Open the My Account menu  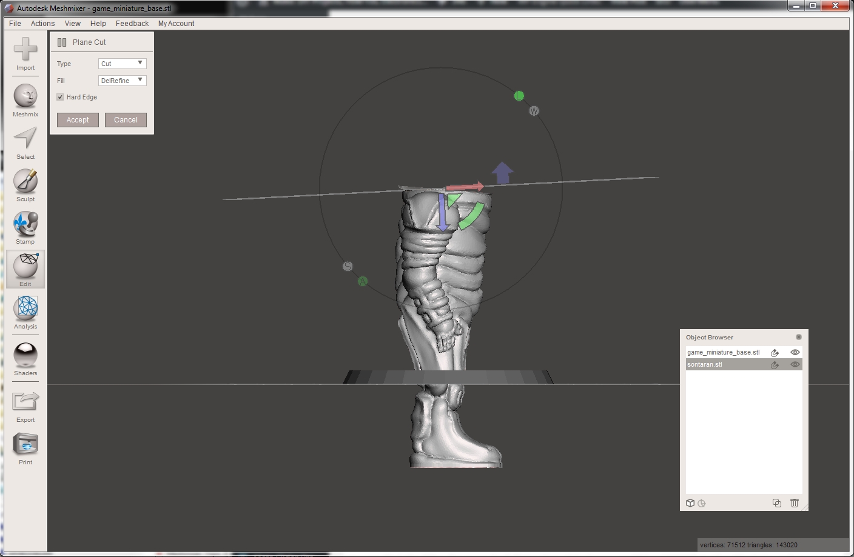[176, 24]
